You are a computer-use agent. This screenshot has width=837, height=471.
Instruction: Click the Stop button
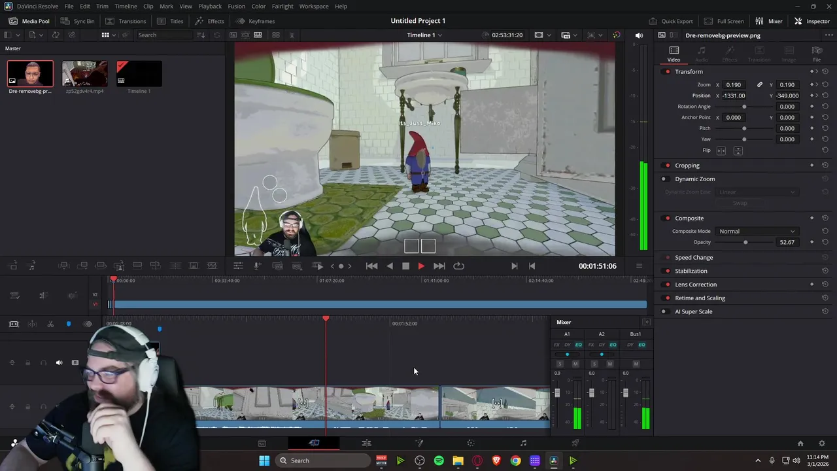tap(405, 266)
